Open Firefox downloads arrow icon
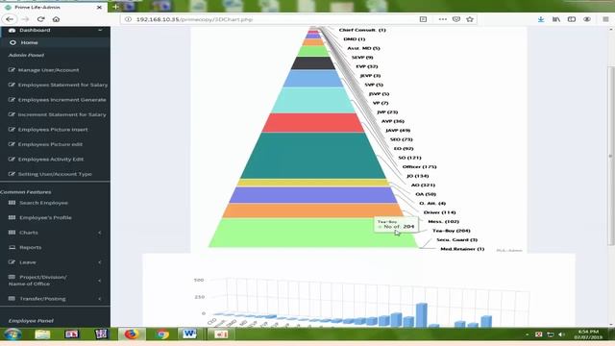Viewport: 615px width, 346px height. tap(541, 19)
